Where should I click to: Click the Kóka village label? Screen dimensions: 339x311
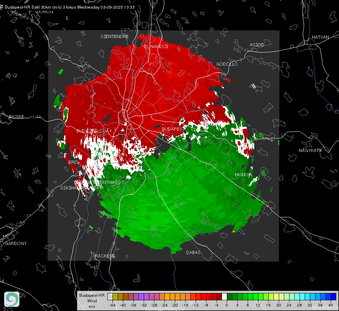(x=280, y=122)
